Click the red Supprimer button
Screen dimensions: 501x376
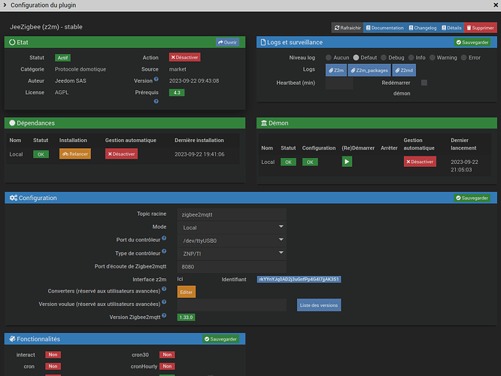[480, 28]
